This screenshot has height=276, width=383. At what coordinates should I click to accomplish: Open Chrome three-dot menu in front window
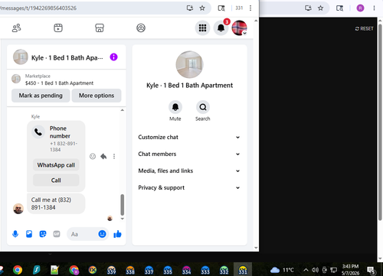(x=250, y=8)
